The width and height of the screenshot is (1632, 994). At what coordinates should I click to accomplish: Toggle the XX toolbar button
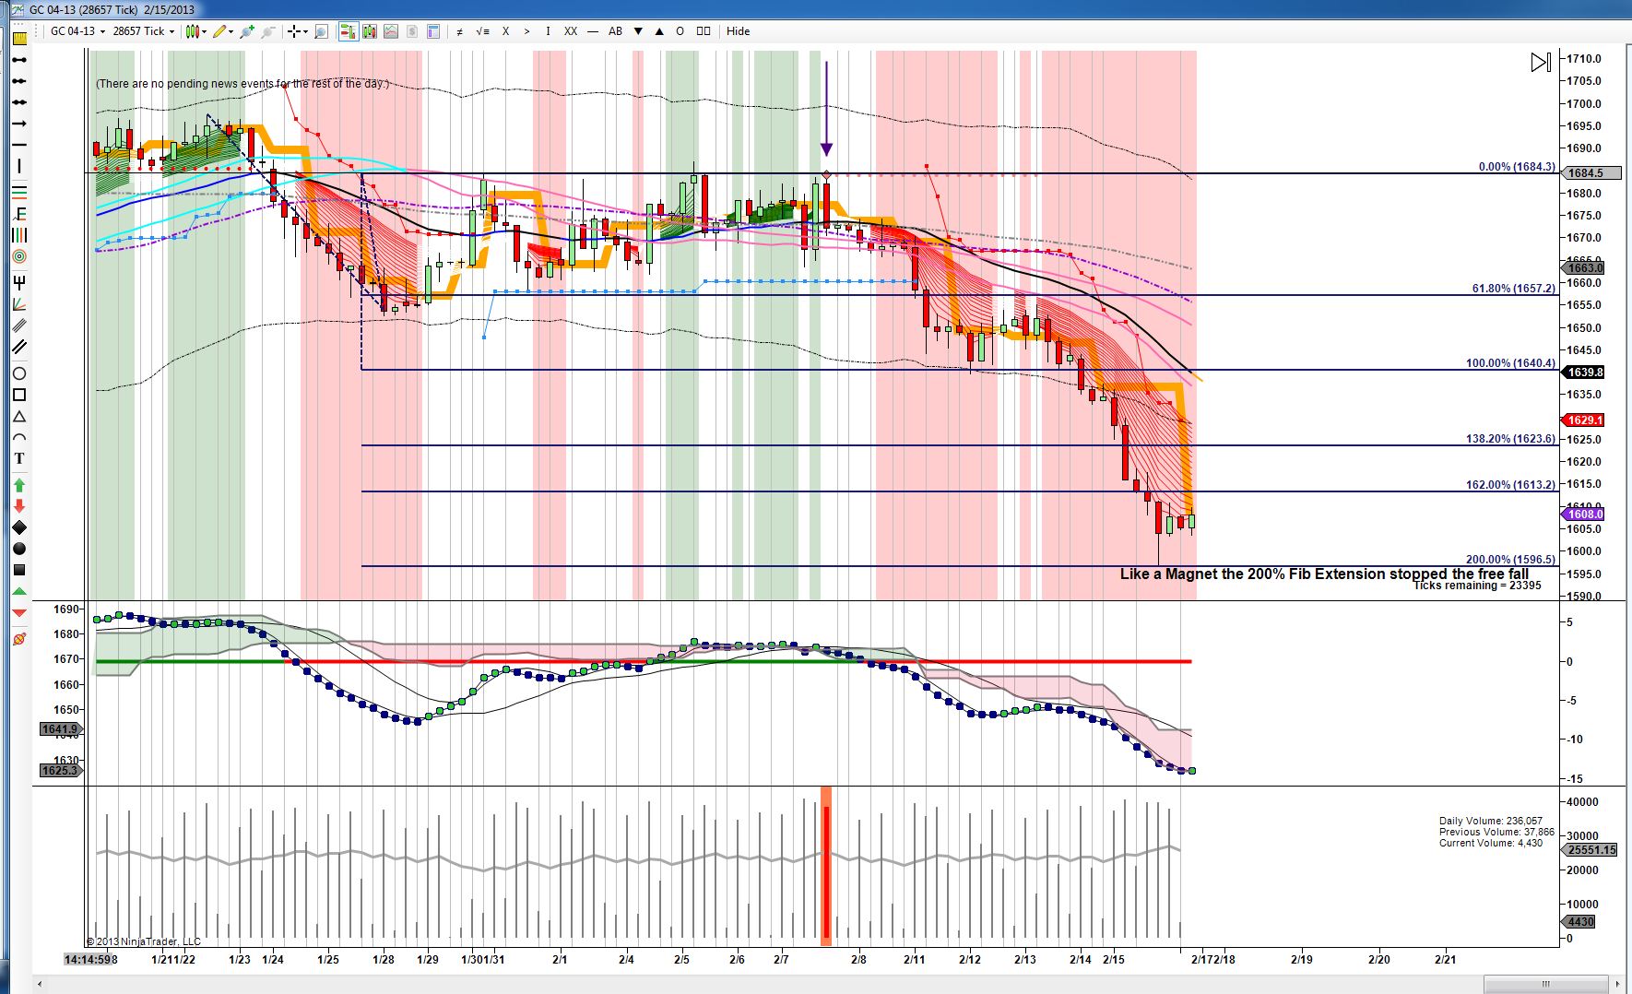[x=571, y=31]
